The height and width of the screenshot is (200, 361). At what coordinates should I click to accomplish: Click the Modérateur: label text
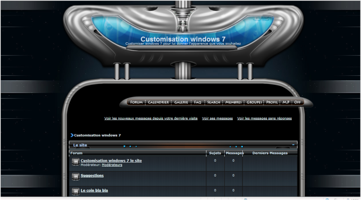[91, 165]
